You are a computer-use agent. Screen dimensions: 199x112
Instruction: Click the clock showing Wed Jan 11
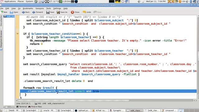155,1
